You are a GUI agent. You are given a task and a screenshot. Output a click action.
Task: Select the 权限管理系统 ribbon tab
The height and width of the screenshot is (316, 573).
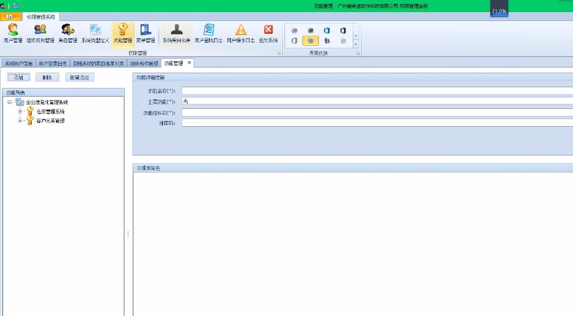41,17
